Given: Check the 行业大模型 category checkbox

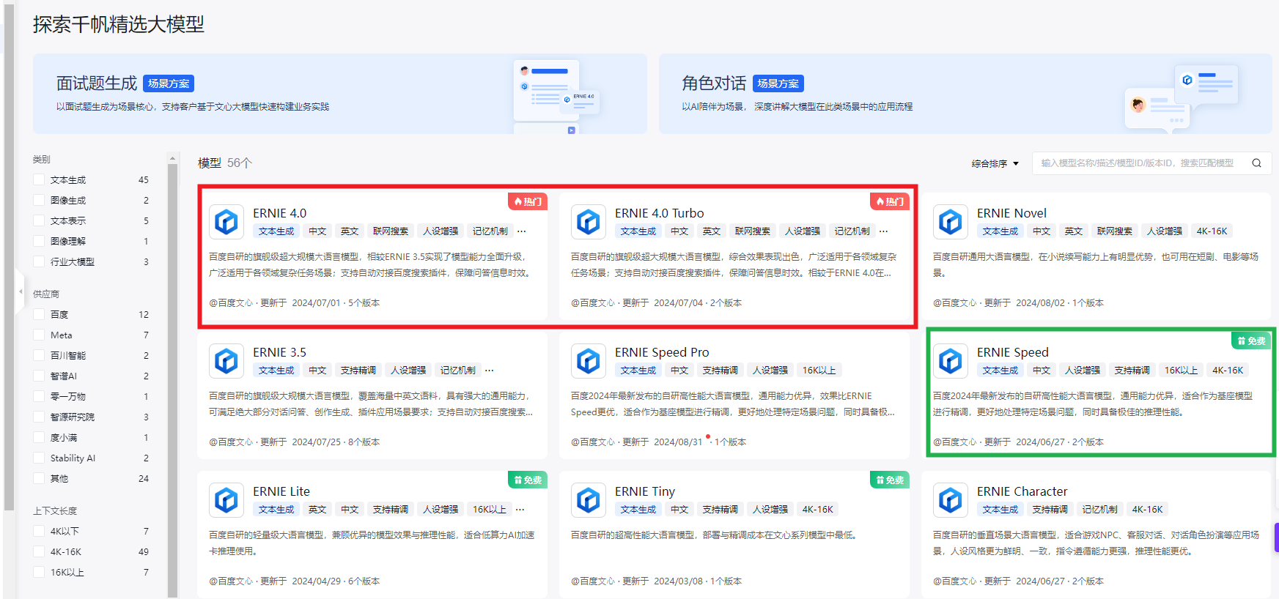Looking at the screenshot, I should pyautogui.click(x=39, y=261).
